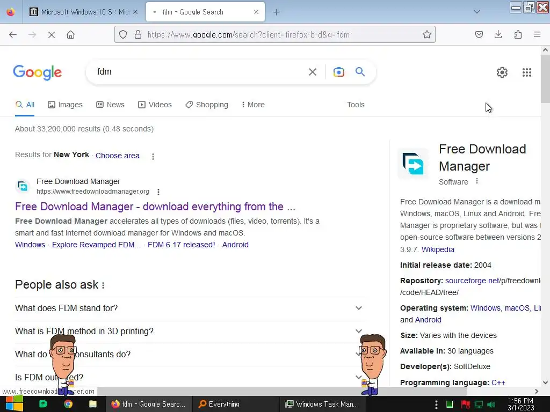Open File Explorer from taskbar
The height and width of the screenshot is (412, 550).
coord(93,404)
